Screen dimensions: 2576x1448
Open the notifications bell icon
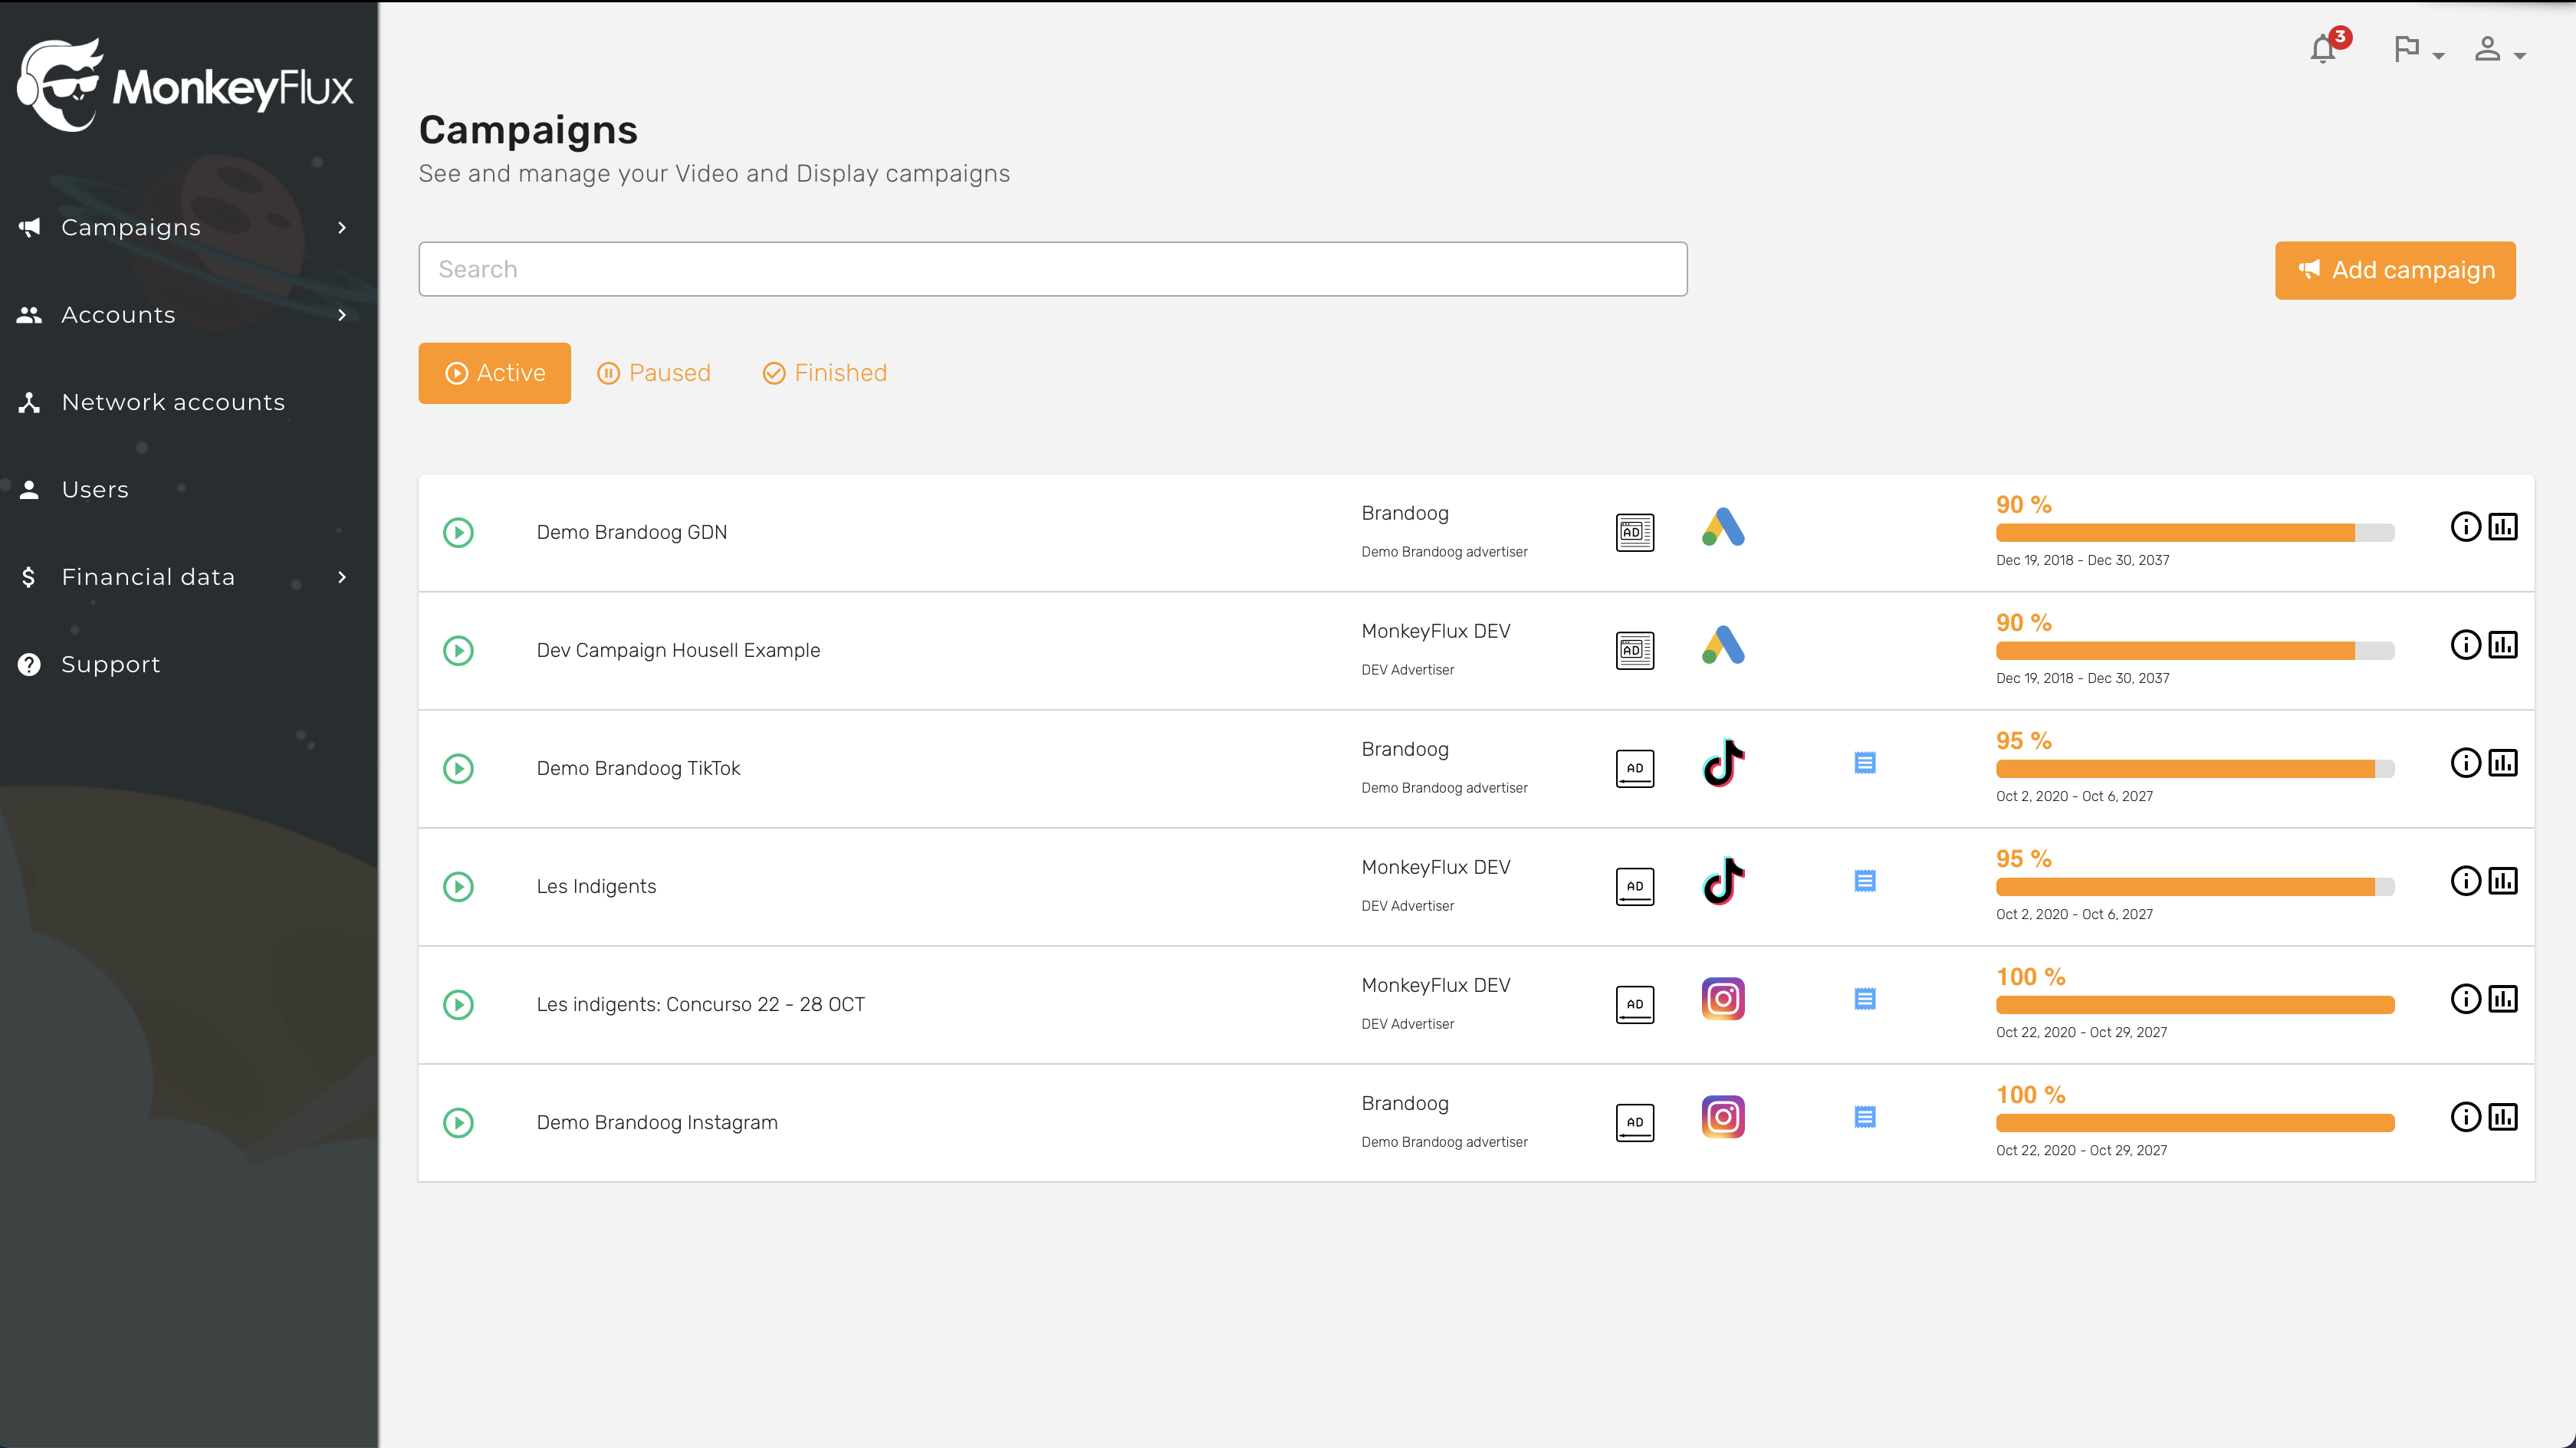coord(2323,50)
